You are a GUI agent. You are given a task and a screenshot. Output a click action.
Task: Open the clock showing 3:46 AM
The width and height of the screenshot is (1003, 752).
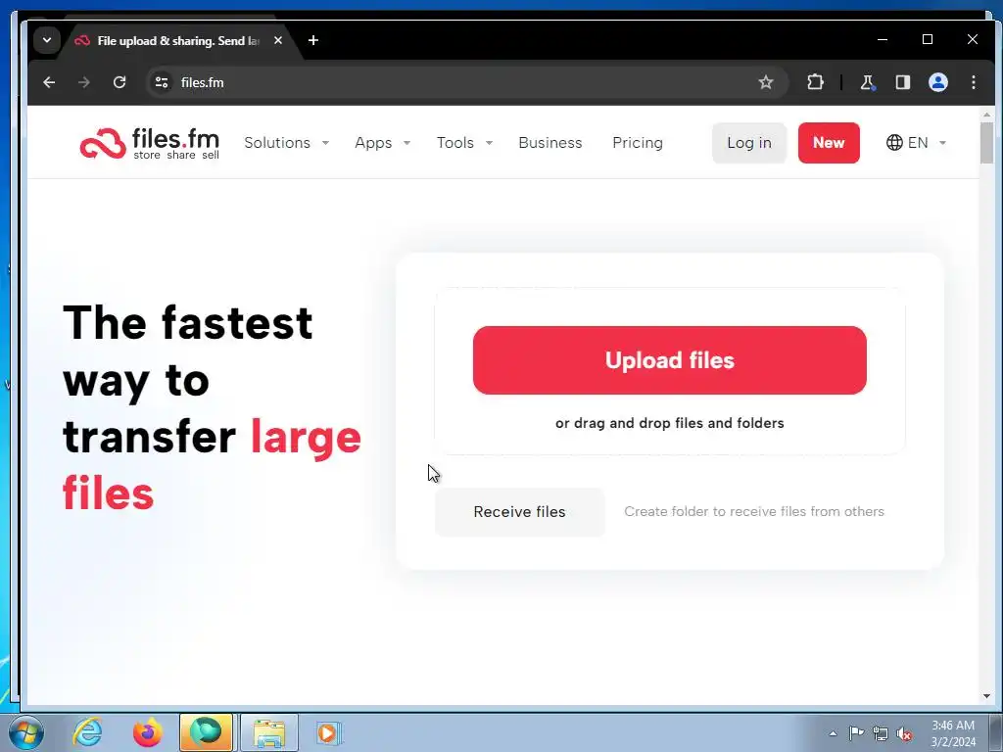pyautogui.click(x=952, y=733)
